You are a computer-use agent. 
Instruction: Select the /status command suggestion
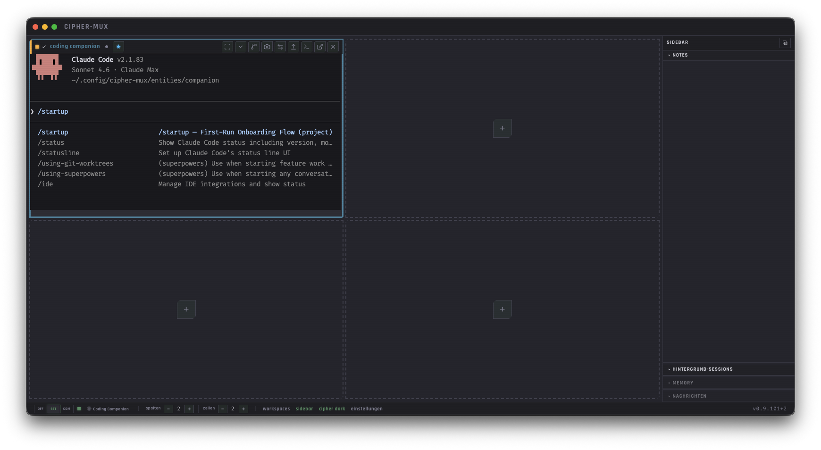click(185, 142)
